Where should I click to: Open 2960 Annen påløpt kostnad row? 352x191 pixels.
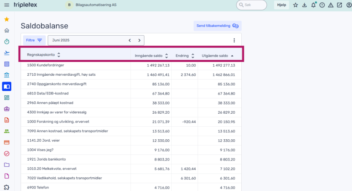pos(131,103)
